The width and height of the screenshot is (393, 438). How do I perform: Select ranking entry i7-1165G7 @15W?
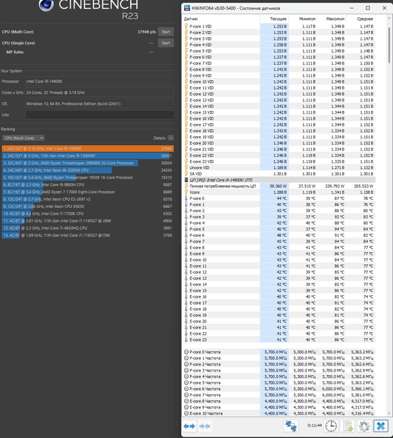point(87,235)
